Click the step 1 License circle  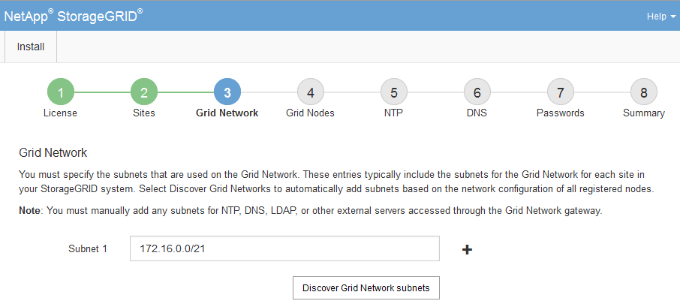pos(60,92)
